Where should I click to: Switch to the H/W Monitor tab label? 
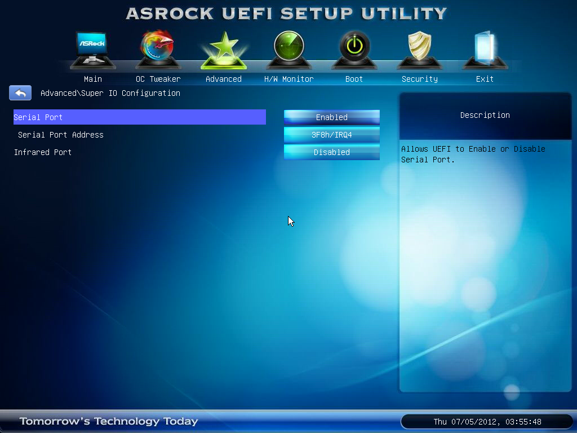289,79
